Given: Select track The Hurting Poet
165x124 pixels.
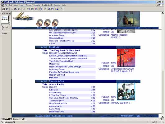Looking at the screenshot, I should pos(57,101).
